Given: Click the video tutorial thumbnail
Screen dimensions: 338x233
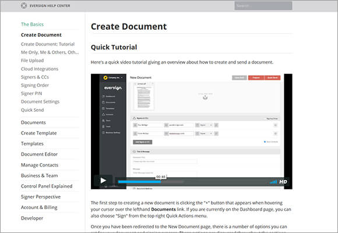Looking at the screenshot, I should coord(191,132).
